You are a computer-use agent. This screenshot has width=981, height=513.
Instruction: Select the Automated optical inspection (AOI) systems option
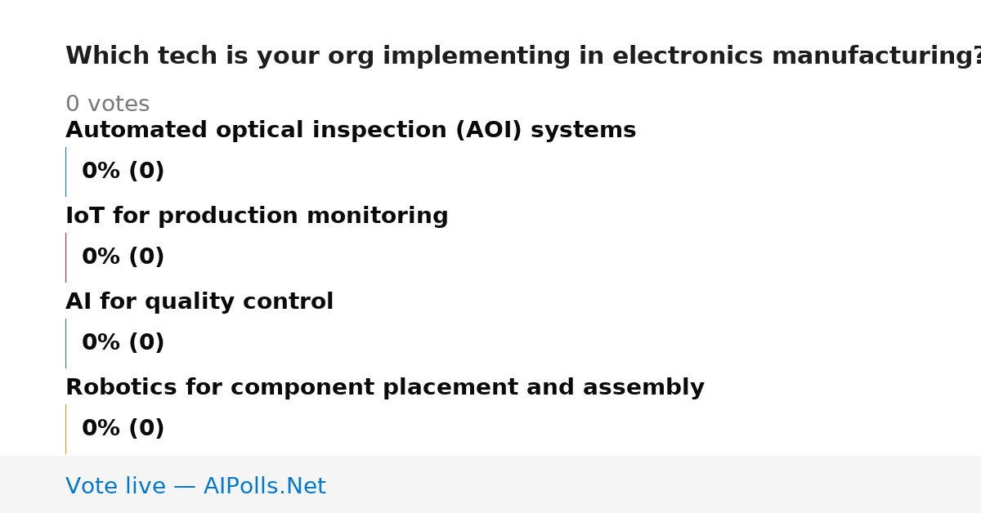(x=351, y=131)
